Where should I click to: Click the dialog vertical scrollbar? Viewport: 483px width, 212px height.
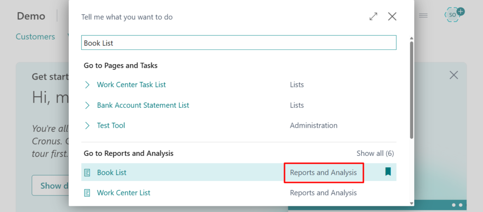pos(411,90)
